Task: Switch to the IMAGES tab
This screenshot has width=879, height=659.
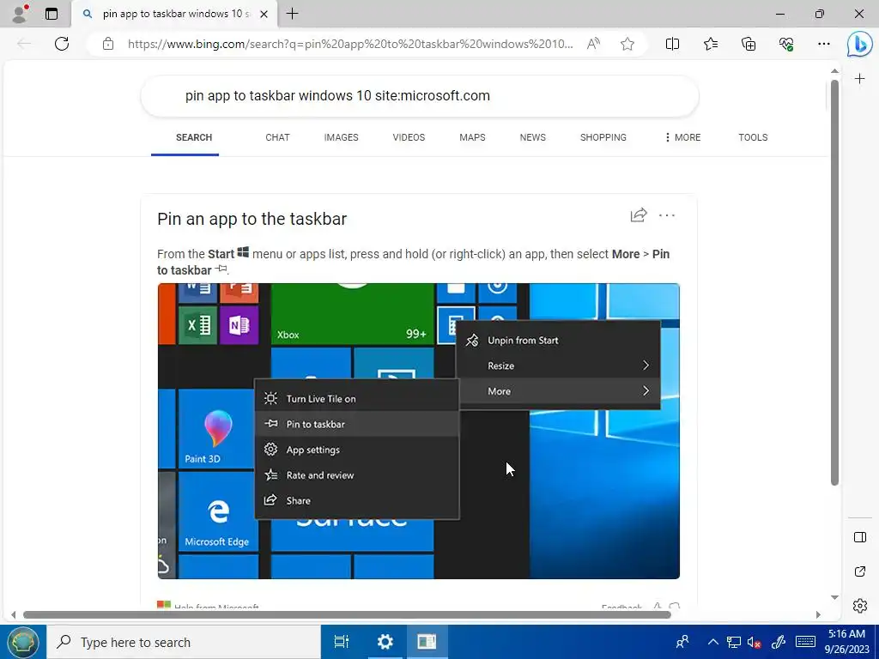Action: (341, 137)
